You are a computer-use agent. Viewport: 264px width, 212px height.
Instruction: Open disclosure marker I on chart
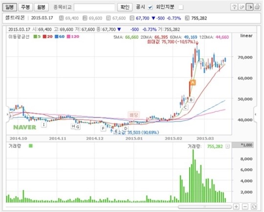point(44,125)
